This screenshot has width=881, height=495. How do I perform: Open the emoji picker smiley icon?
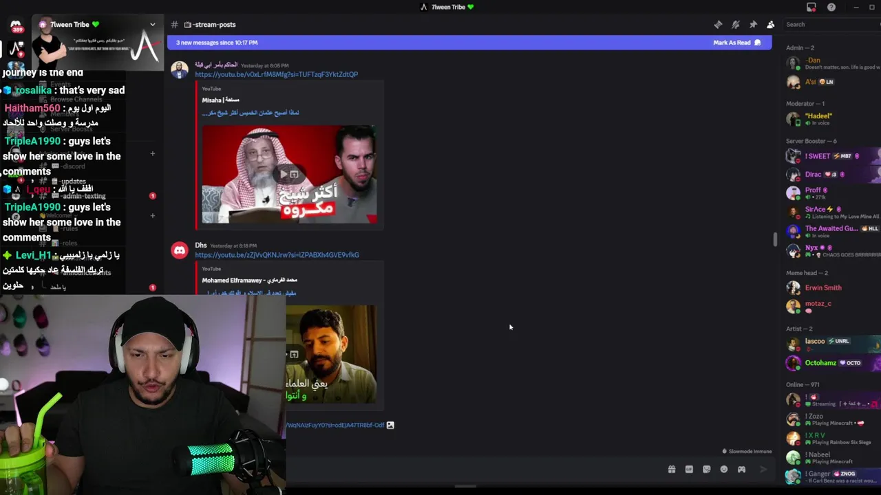pyautogui.click(x=724, y=470)
